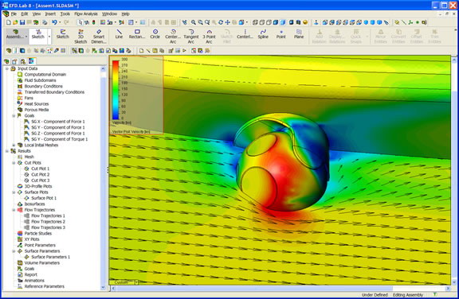This screenshot has height=299, width=459.
Task: Select Surface Plot 1 in tree
Action: click(44, 198)
